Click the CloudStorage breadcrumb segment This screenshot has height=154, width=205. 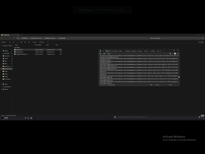(x=62, y=38)
